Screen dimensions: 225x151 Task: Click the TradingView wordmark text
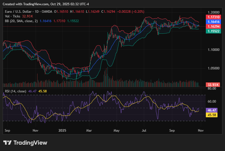30,143
